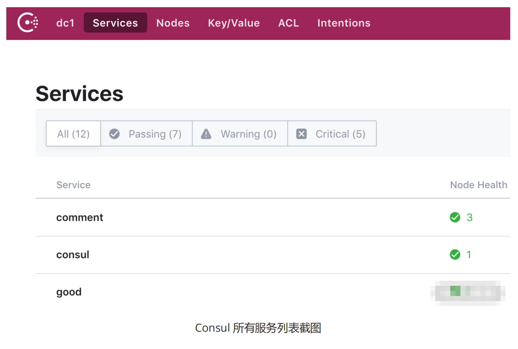Click the Passing checkmark icon
This screenshot has width=518, height=349.
coord(114,134)
